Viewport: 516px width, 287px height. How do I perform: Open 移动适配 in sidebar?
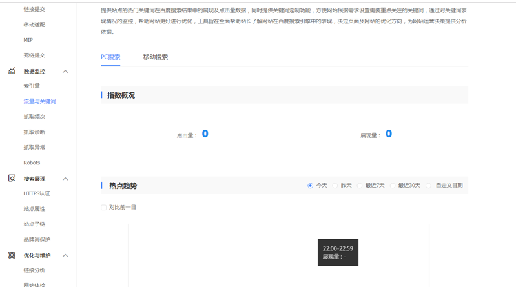point(34,25)
